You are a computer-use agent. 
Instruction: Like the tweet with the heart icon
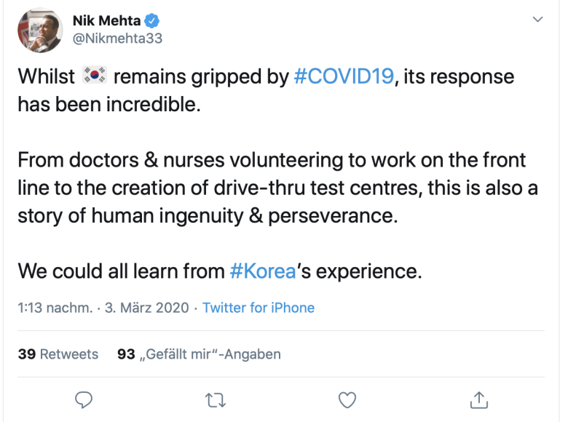coord(347,399)
